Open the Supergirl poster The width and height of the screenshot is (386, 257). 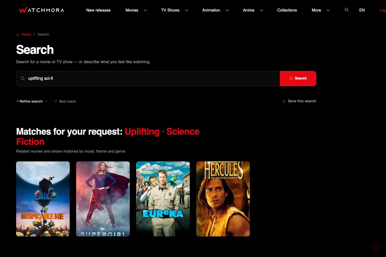(x=103, y=199)
